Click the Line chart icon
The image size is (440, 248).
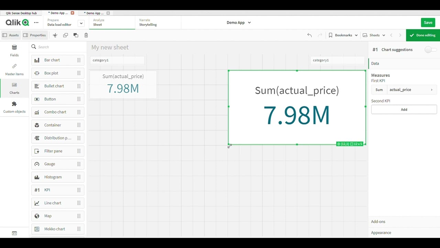(x=37, y=203)
